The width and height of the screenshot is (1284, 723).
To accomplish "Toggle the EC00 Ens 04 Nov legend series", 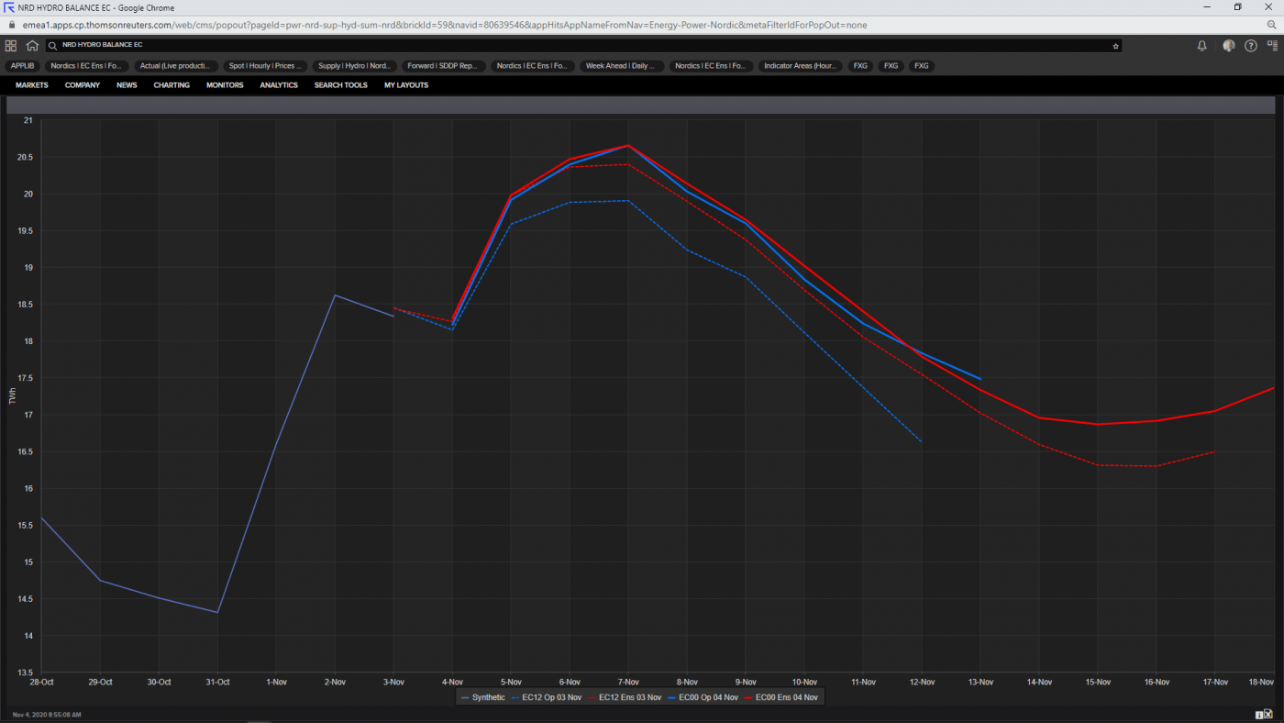I will pyautogui.click(x=781, y=698).
